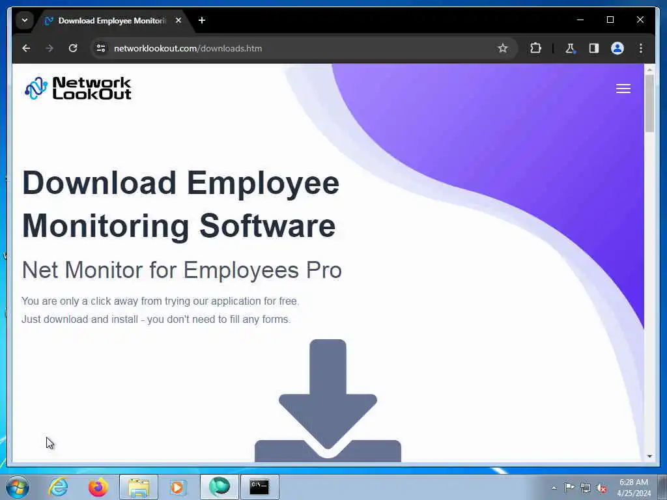This screenshot has width=667, height=500.
Task: Click the 'Net Monitor for Employees Pro' heading
Action: 182,270
